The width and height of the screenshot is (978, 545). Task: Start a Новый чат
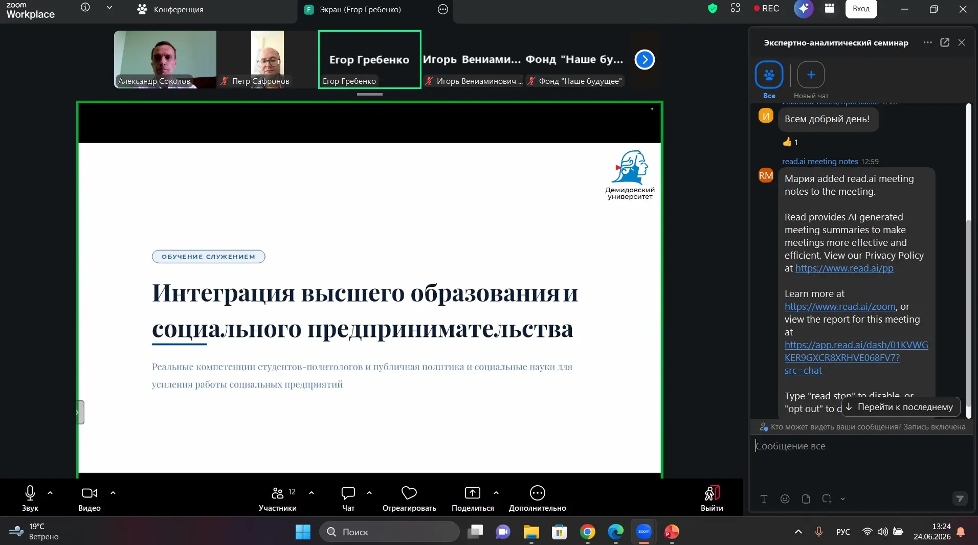(811, 80)
